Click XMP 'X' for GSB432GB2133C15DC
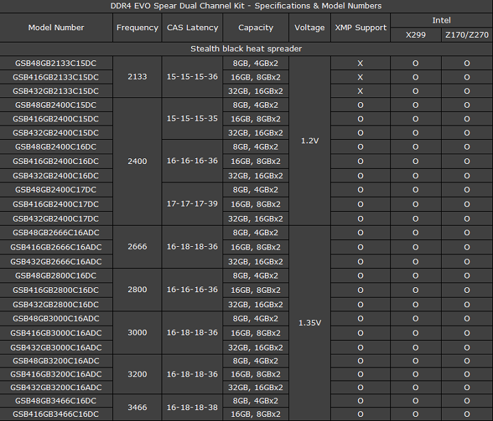Viewport: 493px width, 421px height. (360, 91)
